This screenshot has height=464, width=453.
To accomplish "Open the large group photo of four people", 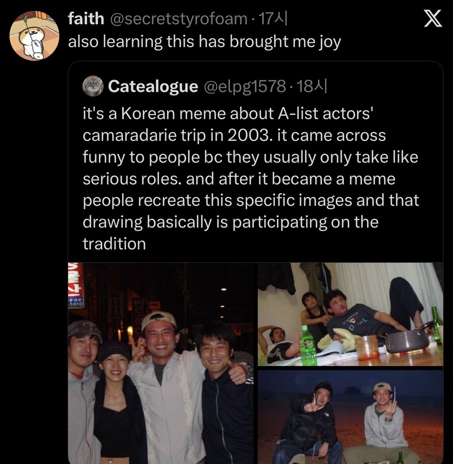I will (162, 363).
